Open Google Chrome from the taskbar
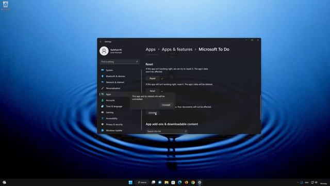 point(193,182)
